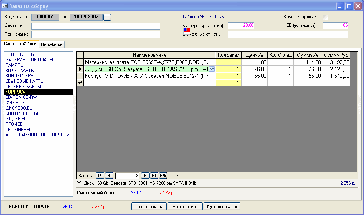Click КолСклад column header

(x=281, y=55)
